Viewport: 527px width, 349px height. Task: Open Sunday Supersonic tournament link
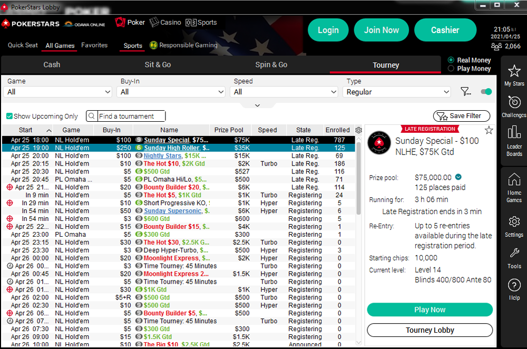coord(173,211)
